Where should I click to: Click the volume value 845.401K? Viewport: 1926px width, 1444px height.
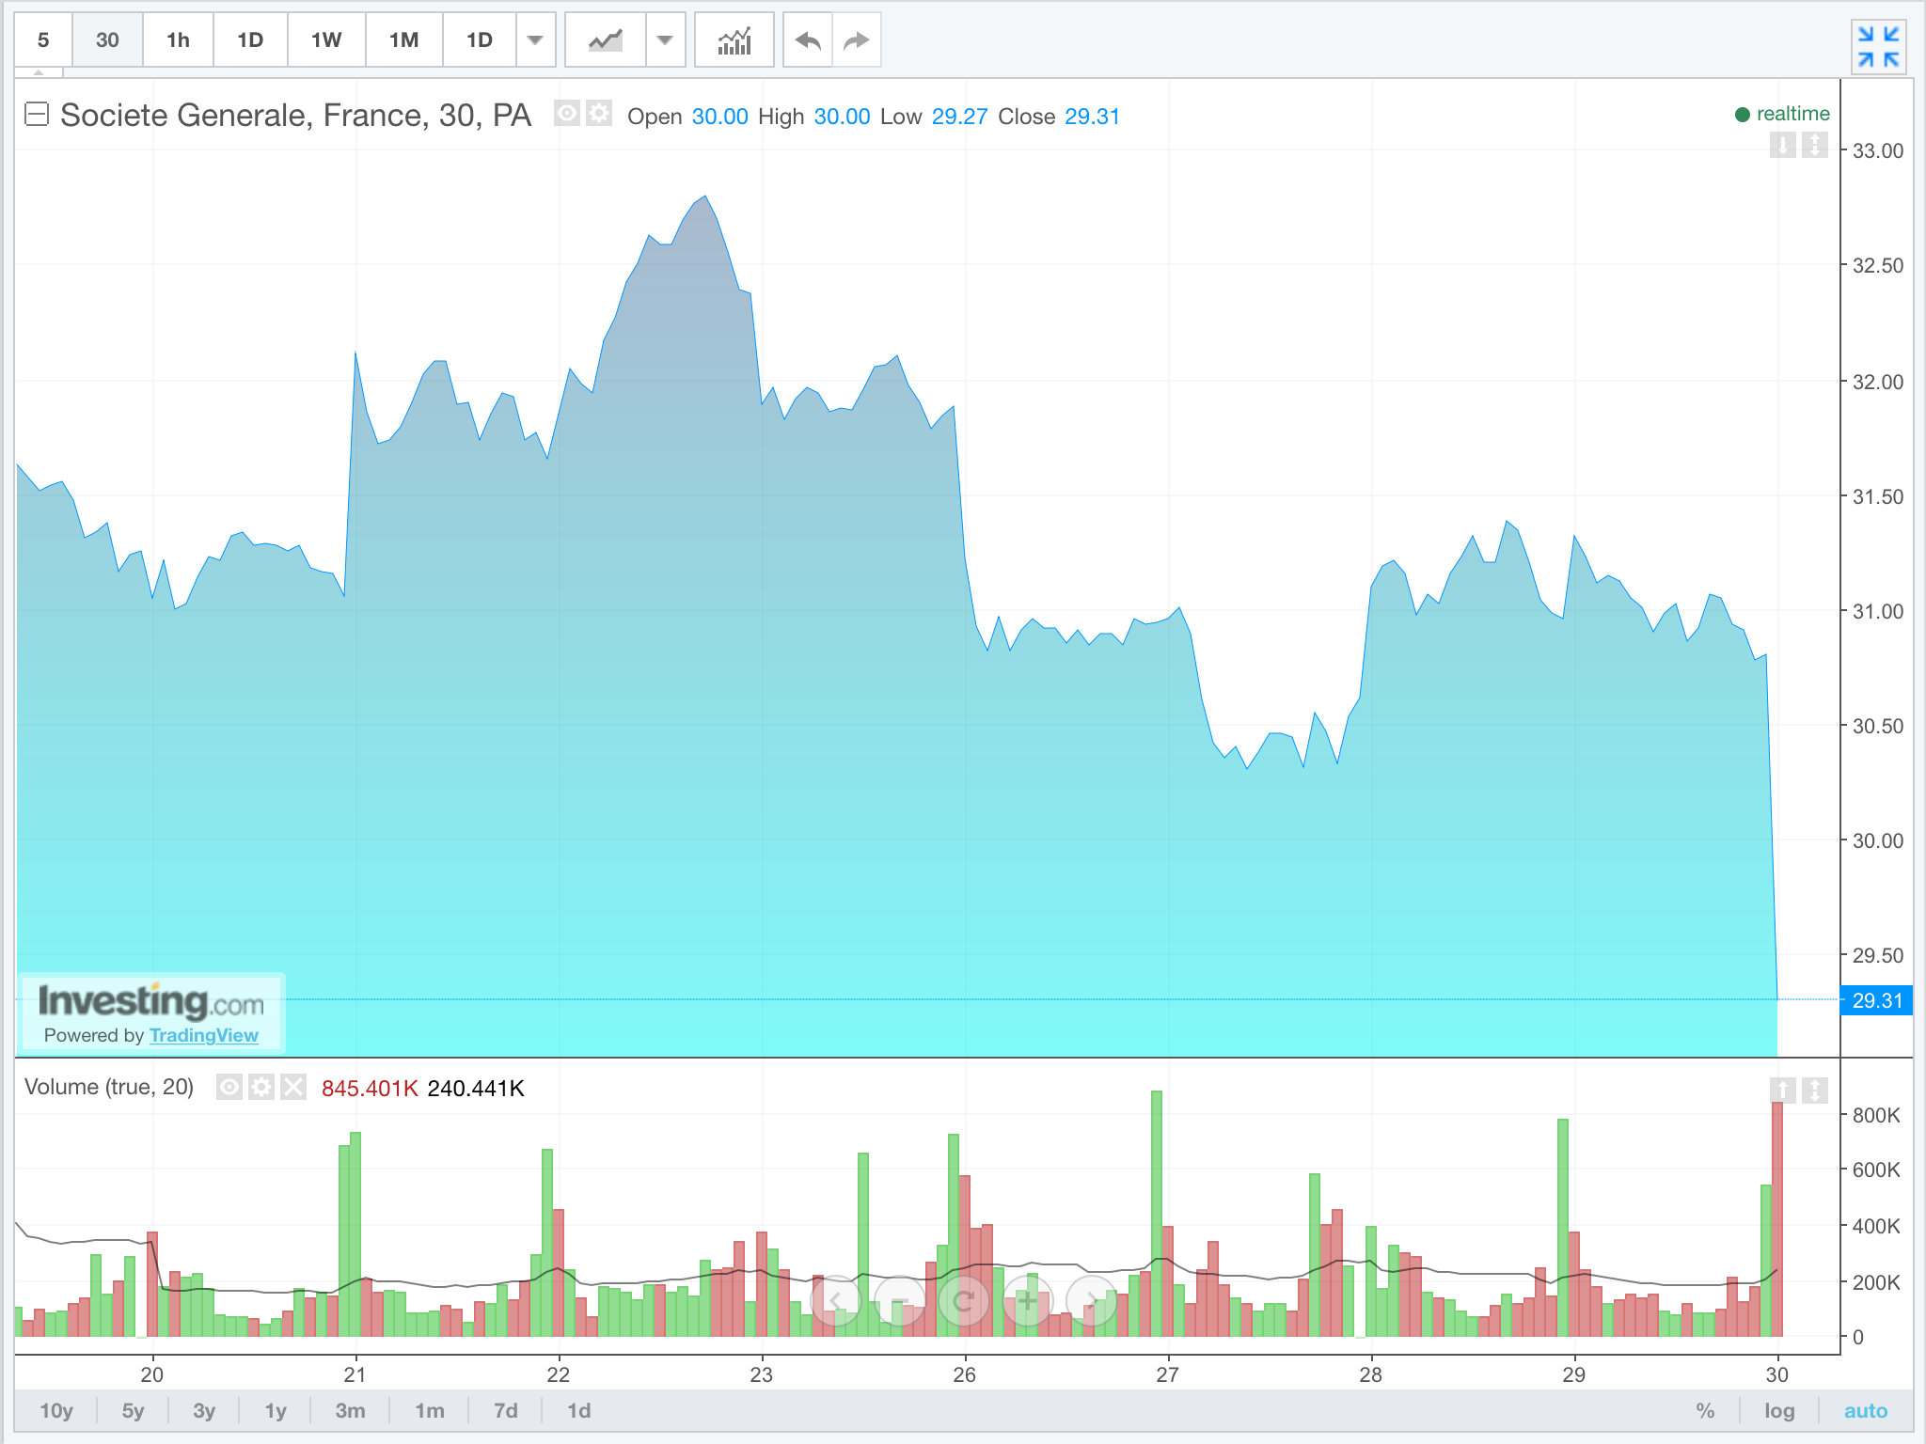click(x=370, y=1088)
